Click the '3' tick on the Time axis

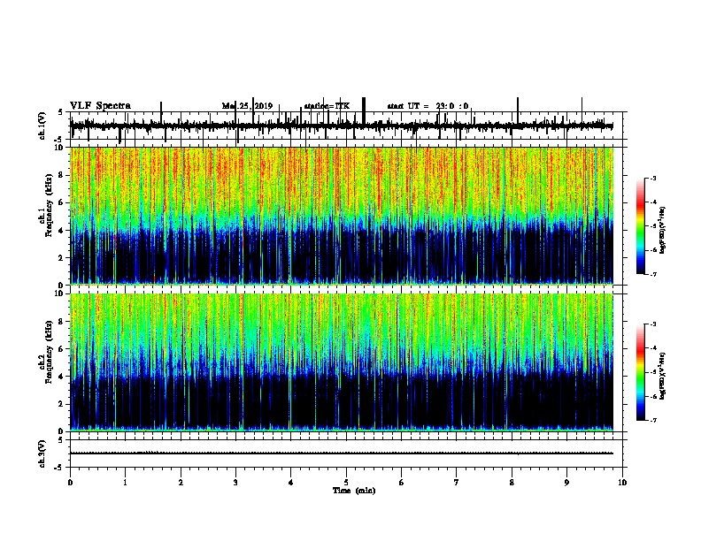235,483
